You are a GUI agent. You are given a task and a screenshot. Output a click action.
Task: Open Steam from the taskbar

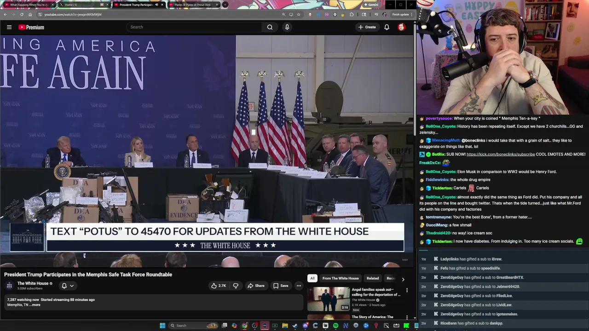point(295,325)
